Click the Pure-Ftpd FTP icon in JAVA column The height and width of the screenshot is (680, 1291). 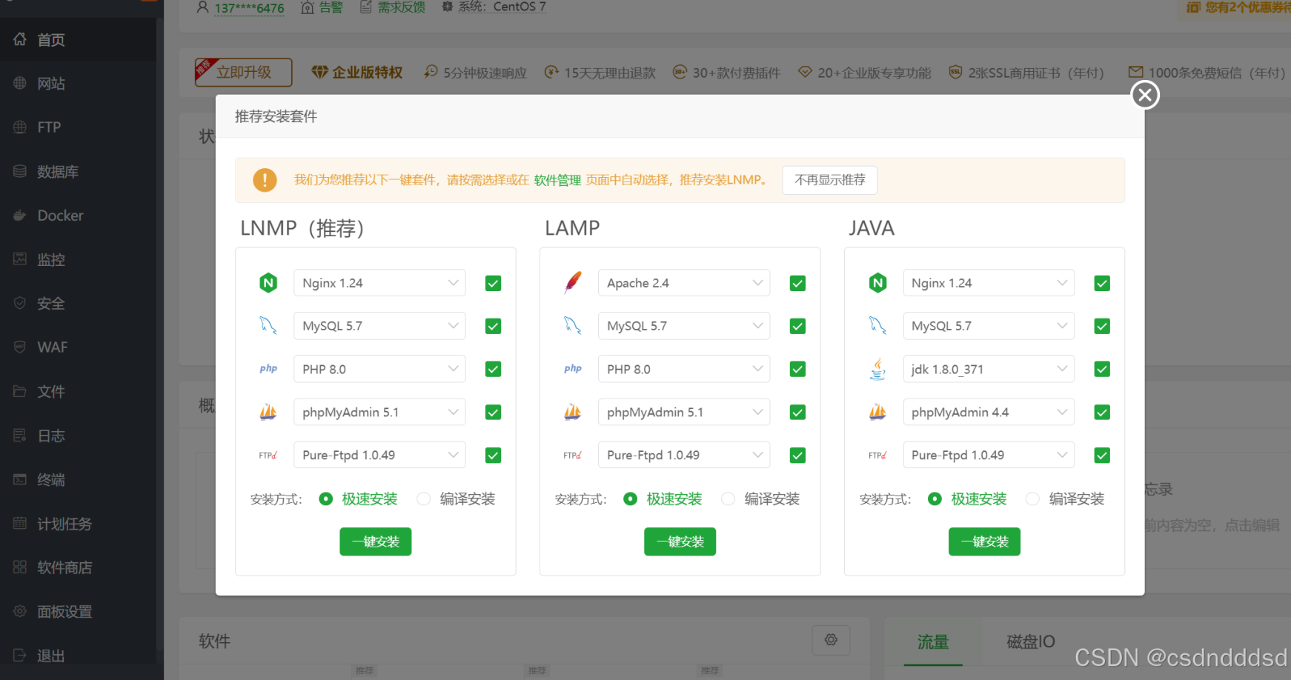(x=877, y=455)
